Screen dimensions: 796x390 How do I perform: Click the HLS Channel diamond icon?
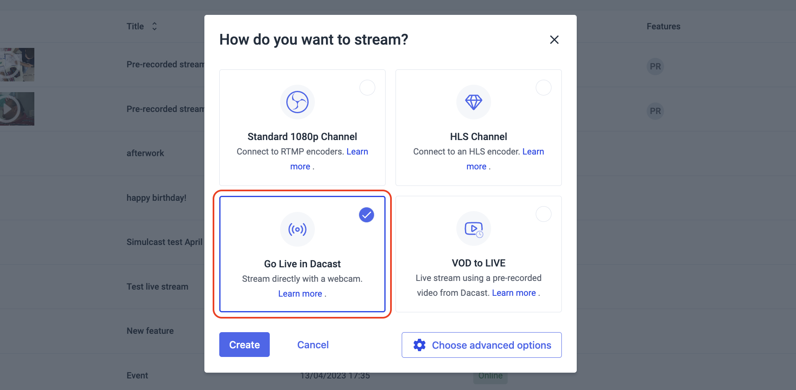[x=473, y=102]
